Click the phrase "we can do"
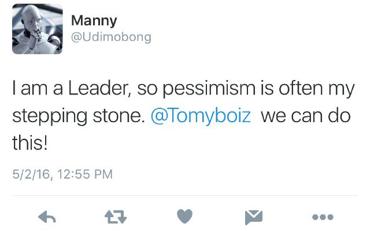This screenshot has width=370, height=231. click(305, 115)
